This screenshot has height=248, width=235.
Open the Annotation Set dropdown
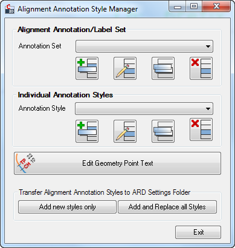144,46
